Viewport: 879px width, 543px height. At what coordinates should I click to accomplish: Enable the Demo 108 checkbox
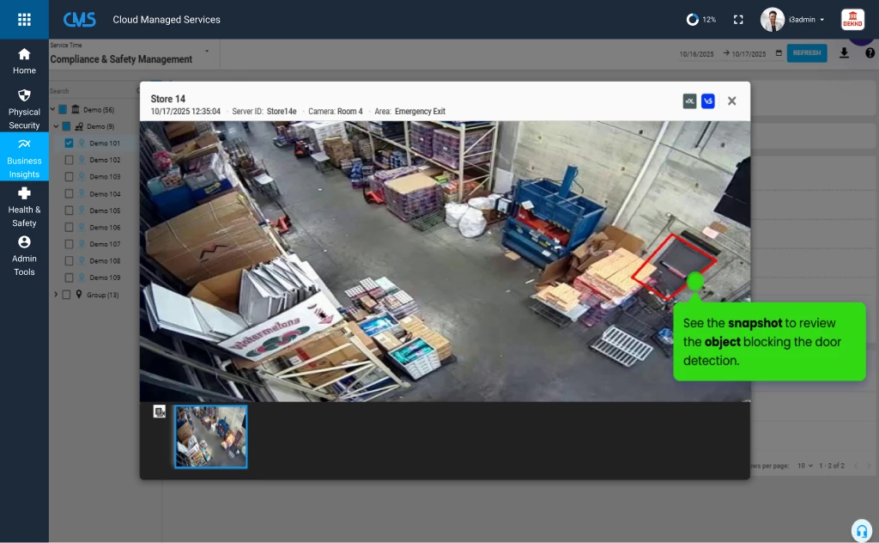click(x=69, y=260)
